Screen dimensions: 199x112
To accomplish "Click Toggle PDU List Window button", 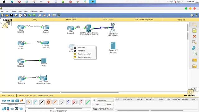I will click(x=103, y=109).
